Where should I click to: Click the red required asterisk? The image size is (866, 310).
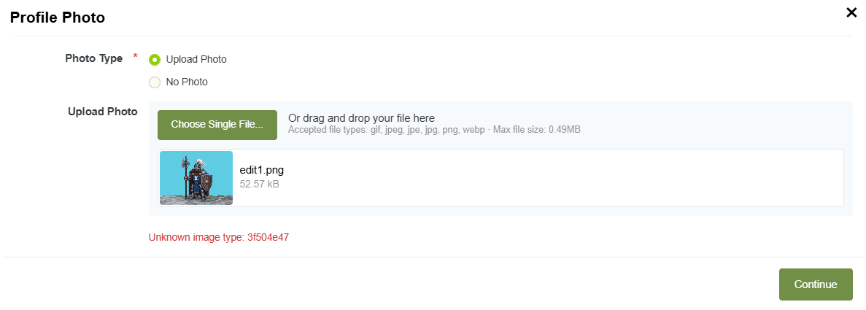[135, 57]
